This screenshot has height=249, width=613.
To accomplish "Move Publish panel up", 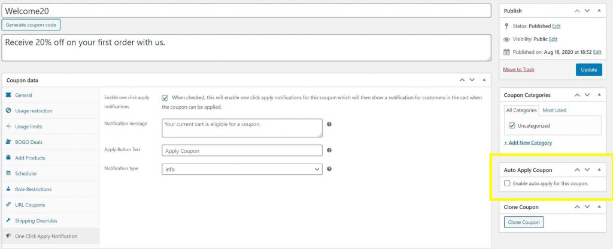I will coord(577,11).
